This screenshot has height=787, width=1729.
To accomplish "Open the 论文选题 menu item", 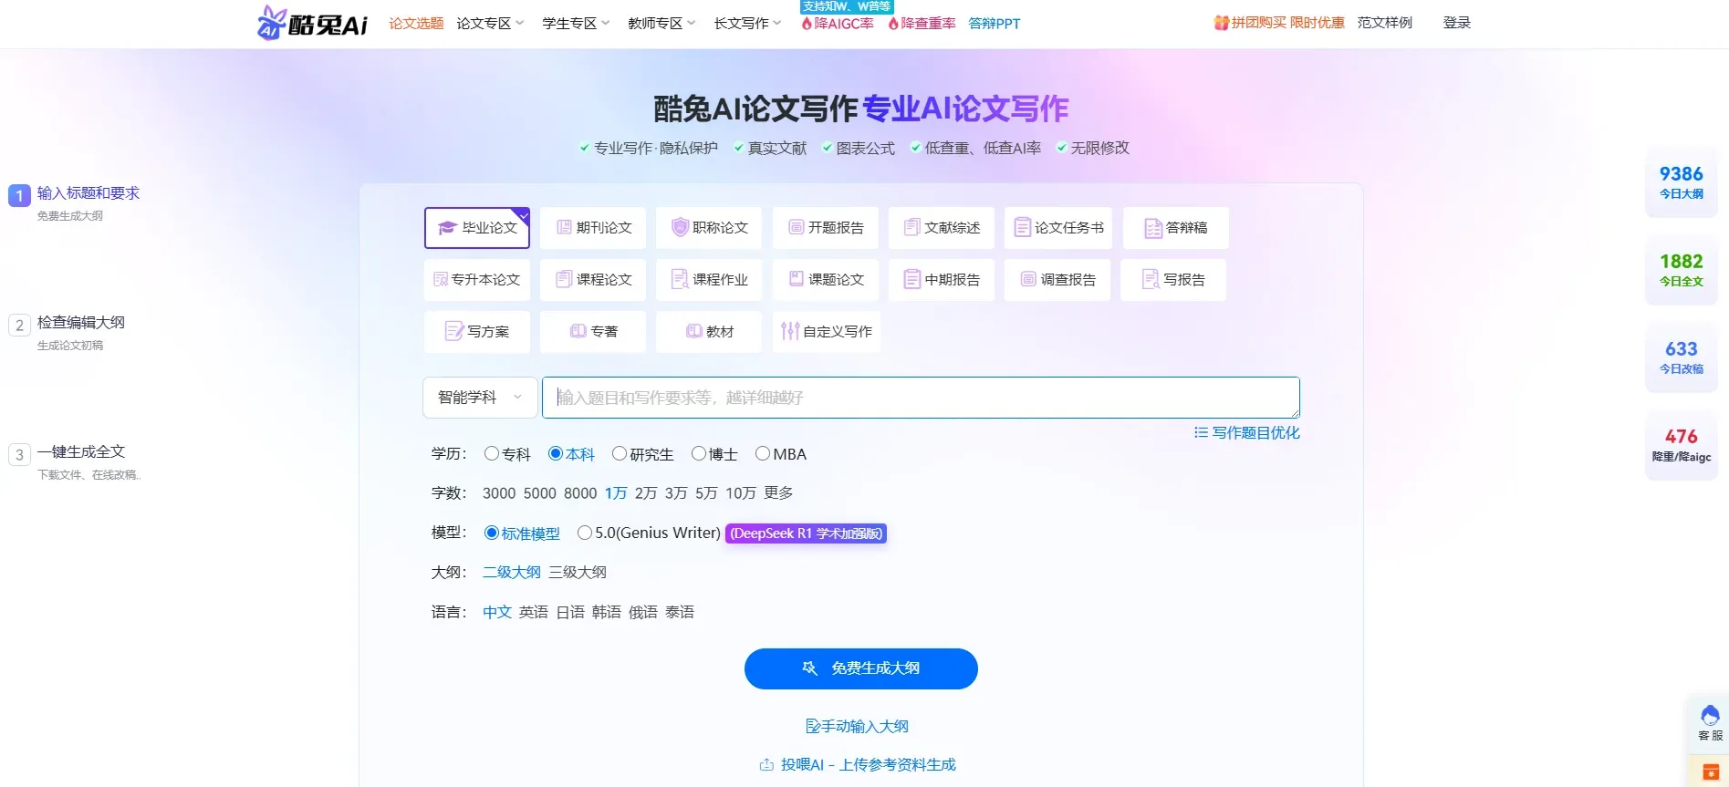I will [416, 24].
